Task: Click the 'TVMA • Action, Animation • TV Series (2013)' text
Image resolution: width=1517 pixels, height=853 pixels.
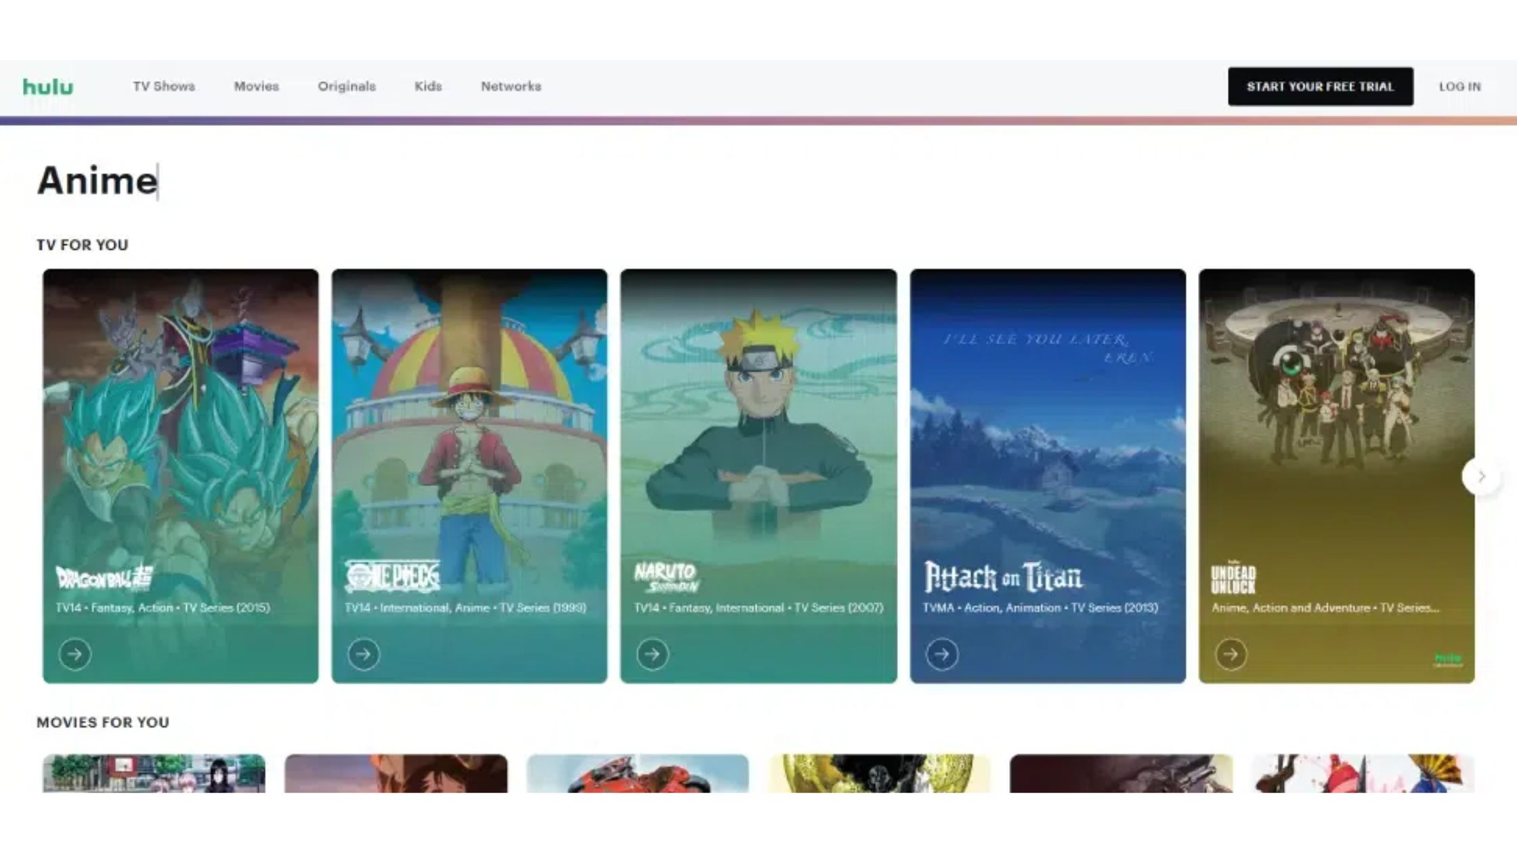Action: point(1040,608)
